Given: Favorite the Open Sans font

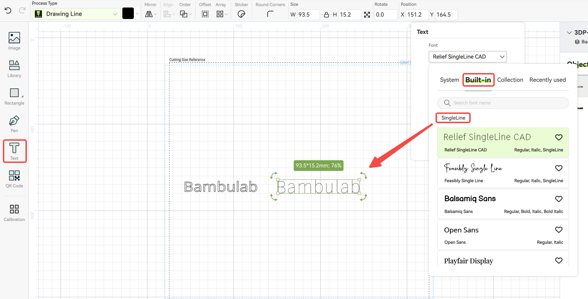Looking at the screenshot, I should (x=559, y=230).
